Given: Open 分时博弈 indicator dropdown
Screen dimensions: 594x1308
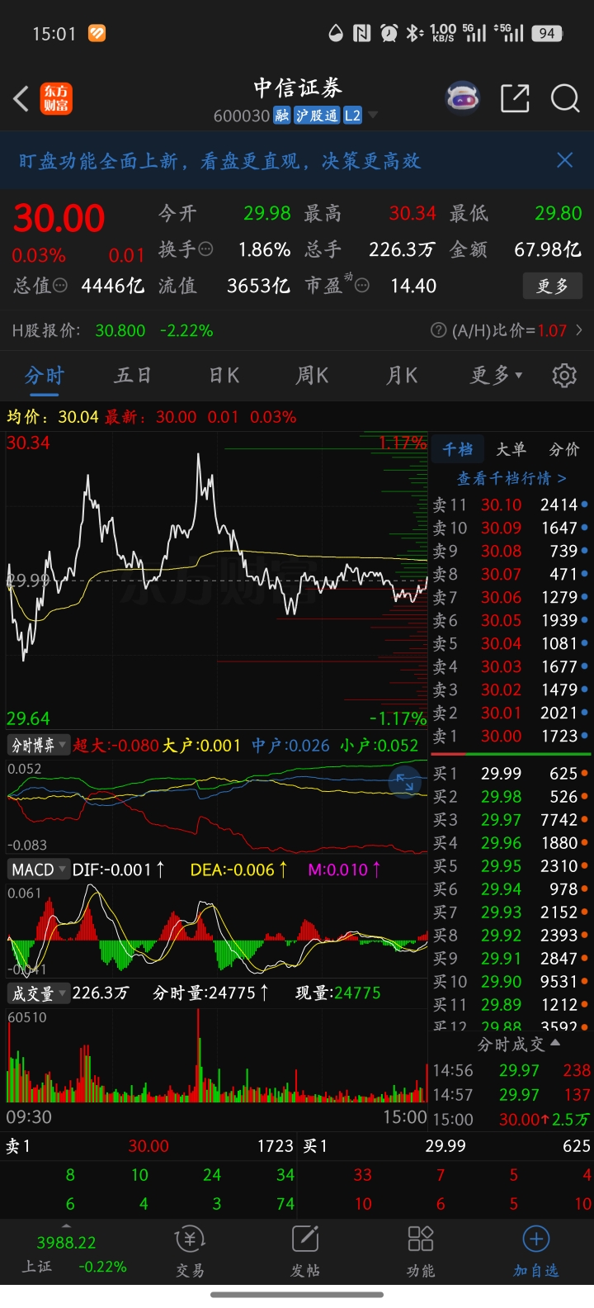Looking at the screenshot, I should [38, 746].
